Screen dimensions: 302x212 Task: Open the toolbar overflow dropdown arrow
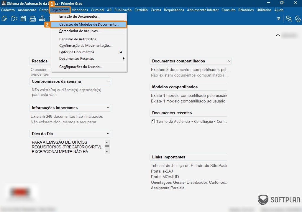pos(279,19)
